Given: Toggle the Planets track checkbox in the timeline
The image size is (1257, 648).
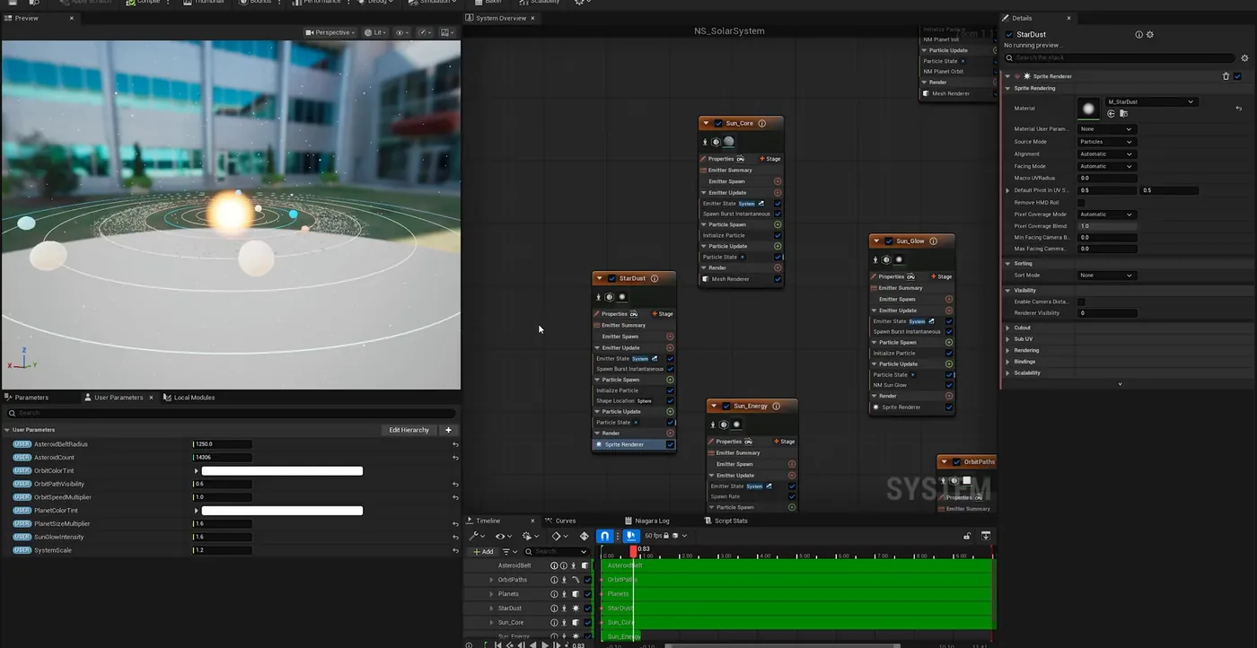Looking at the screenshot, I should point(588,594).
